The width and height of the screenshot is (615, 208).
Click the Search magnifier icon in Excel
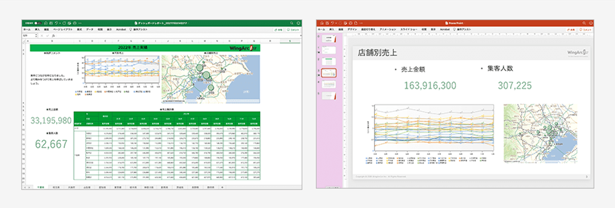coord(291,23)
